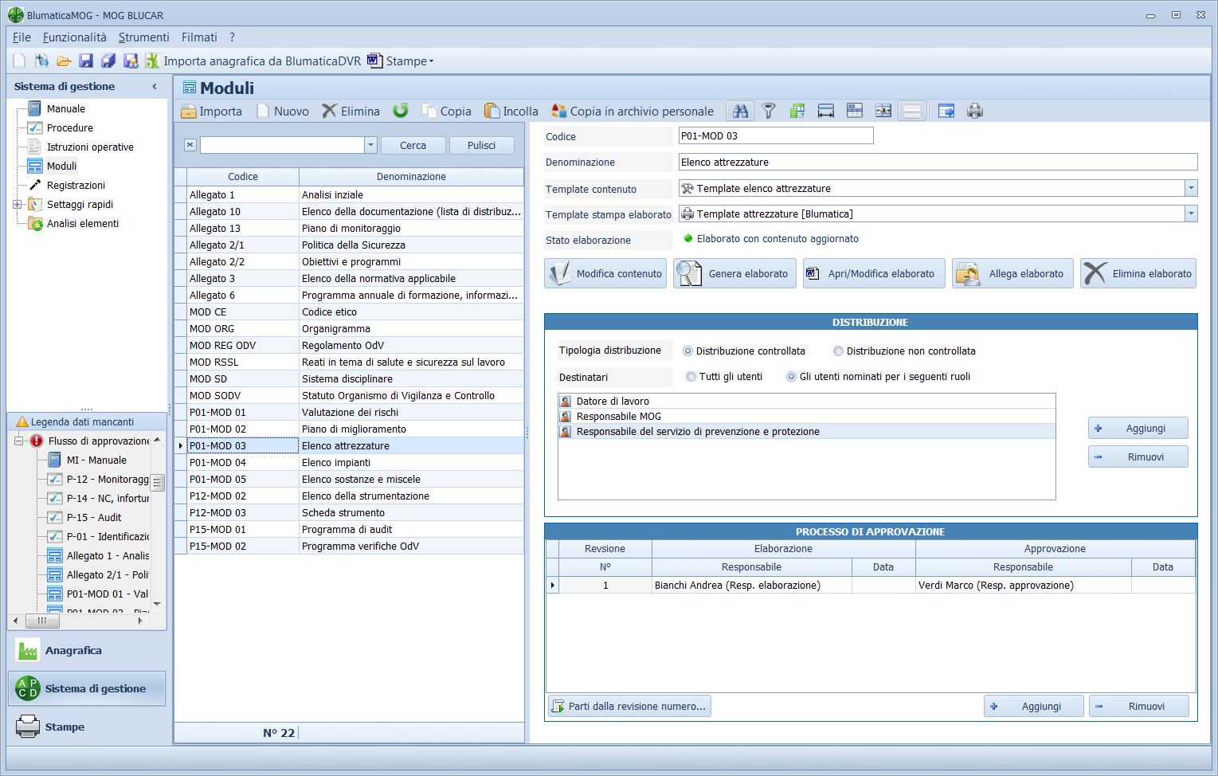Click the Codice input field
The height and width of the screenshot is (776, 1218).
tap(775, 136)
